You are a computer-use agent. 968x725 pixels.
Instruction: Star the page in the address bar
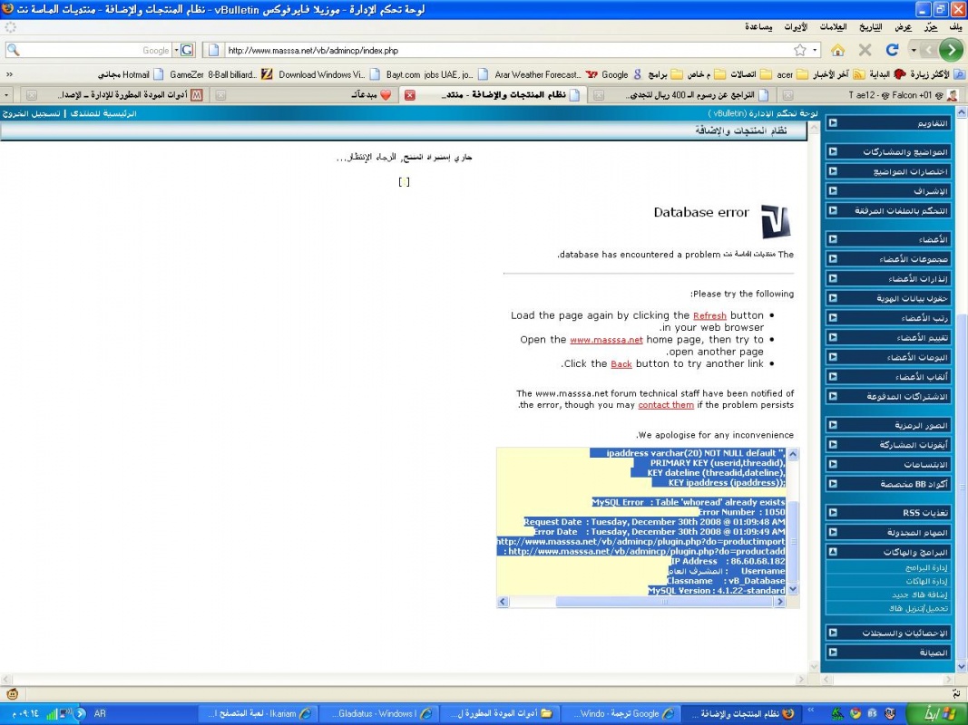[x=799, y=50]
